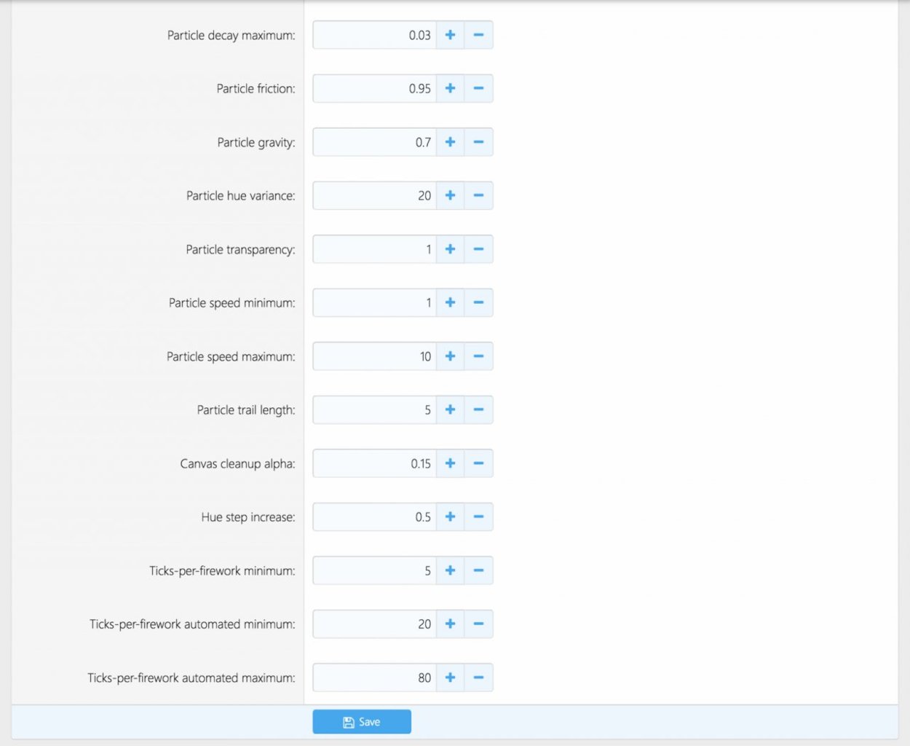Decrement Particle speed minimum value
Screen dimensions: 910x746
tap(478, 303)
